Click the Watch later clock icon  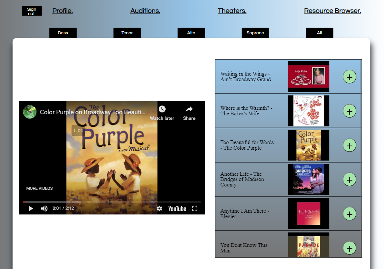(x=162, y=109)
